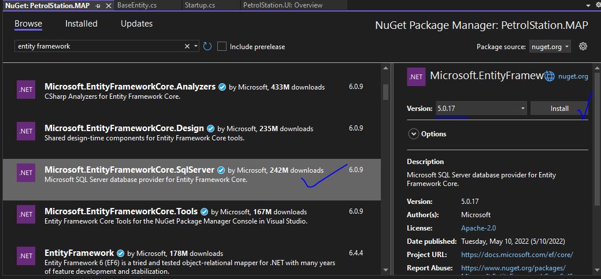The image size is (601, 279).
Task: Open the docs.microsoft.com/ef/core project URL
Action: point(517,255)
